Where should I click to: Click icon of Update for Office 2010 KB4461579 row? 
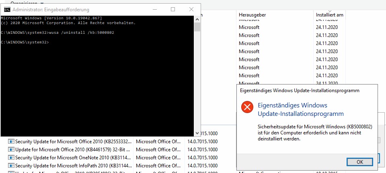[x=11, y=150]
